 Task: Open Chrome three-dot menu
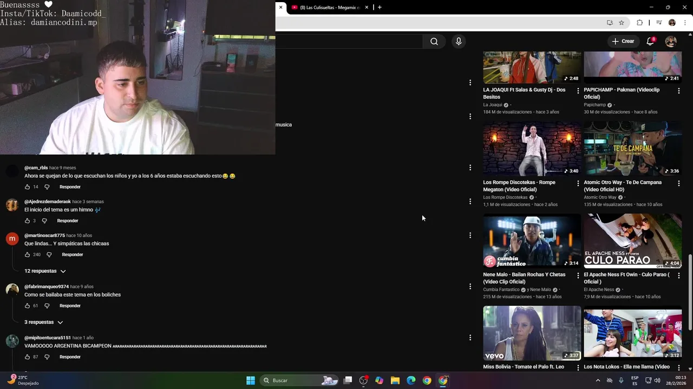[685, 23]
